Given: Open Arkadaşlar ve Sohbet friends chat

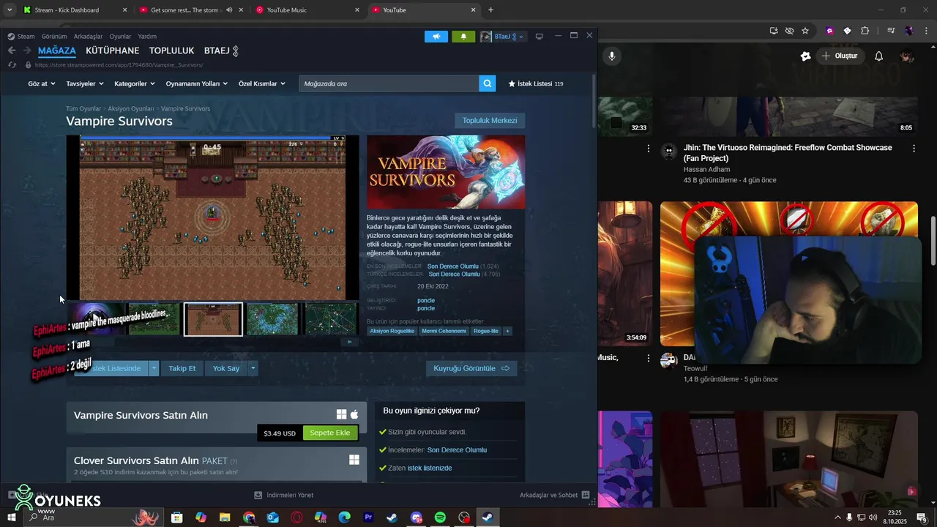Looking at the screenshot, I should (x=554, y=495).
